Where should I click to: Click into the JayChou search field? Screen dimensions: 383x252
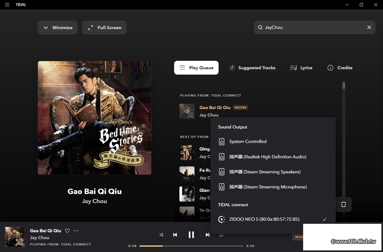pyautogui.click(x=314, y=27)
